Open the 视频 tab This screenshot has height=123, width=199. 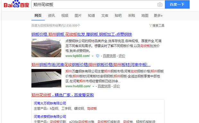[x=65, y=16]
